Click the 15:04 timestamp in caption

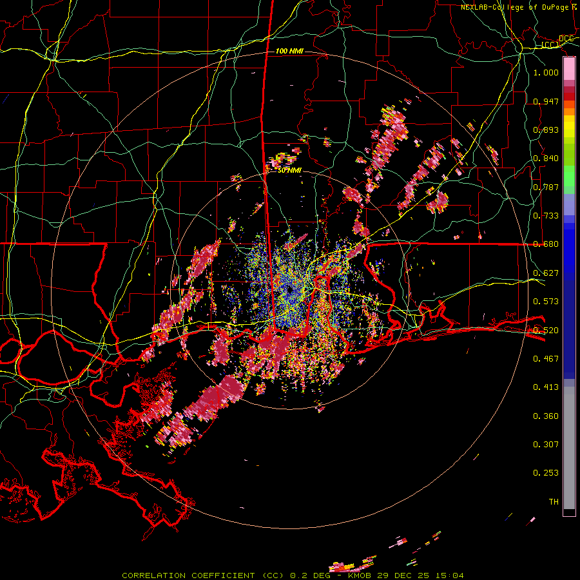pyautogui.click(x=449, y=575)
